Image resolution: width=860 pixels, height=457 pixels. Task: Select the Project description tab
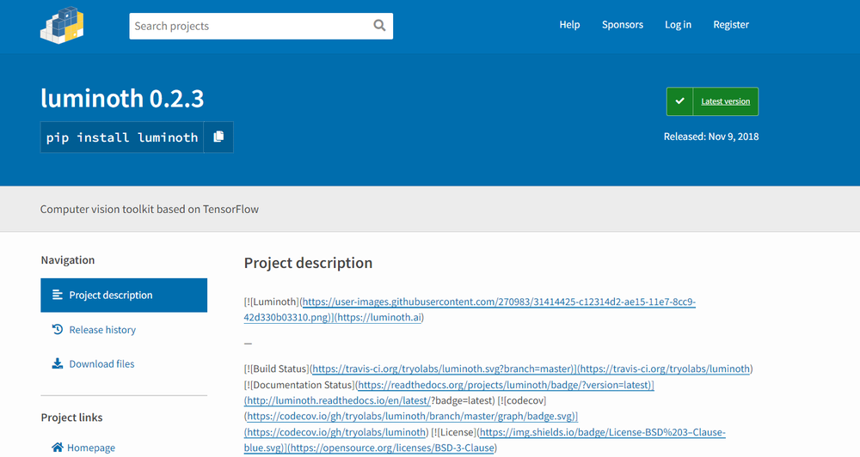124,295
